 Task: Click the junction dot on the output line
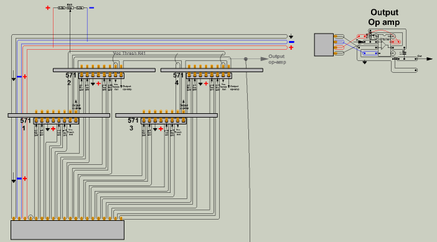coord(245,59)
